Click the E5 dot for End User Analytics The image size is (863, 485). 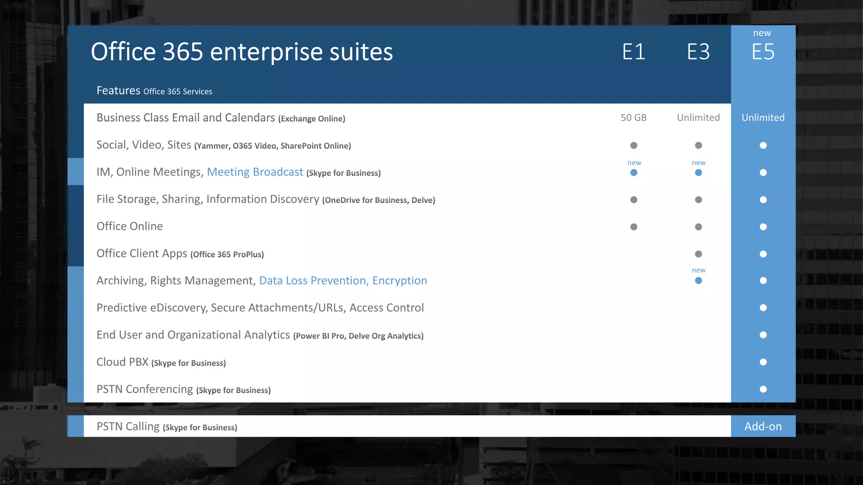tap(763, 335)
